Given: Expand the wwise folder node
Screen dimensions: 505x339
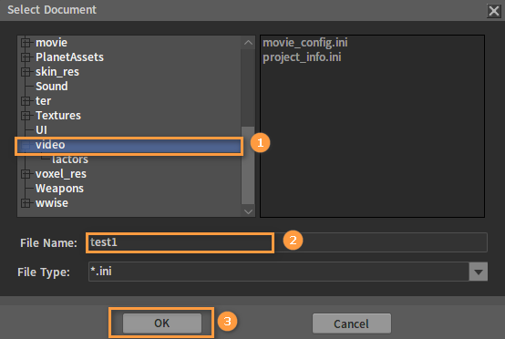Looking at the screenshot, I should [26, 203].
